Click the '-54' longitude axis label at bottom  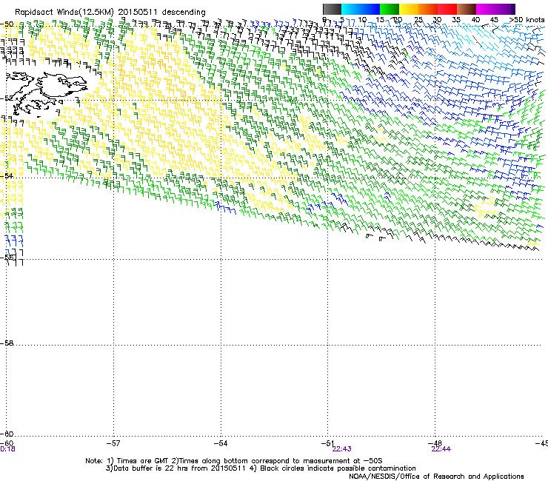pos(221,443)
